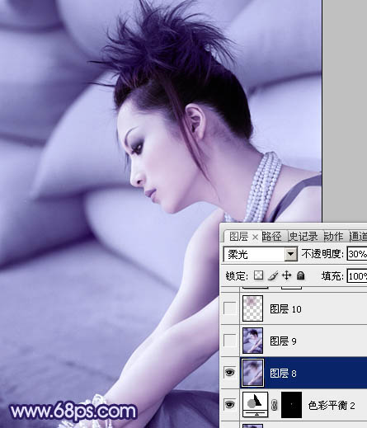
Task: Switch to the 路径 tab
Action: tap(272, 237)
